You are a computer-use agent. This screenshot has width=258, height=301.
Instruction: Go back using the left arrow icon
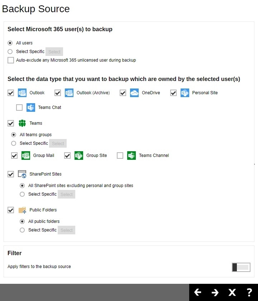tap(198, 292)
